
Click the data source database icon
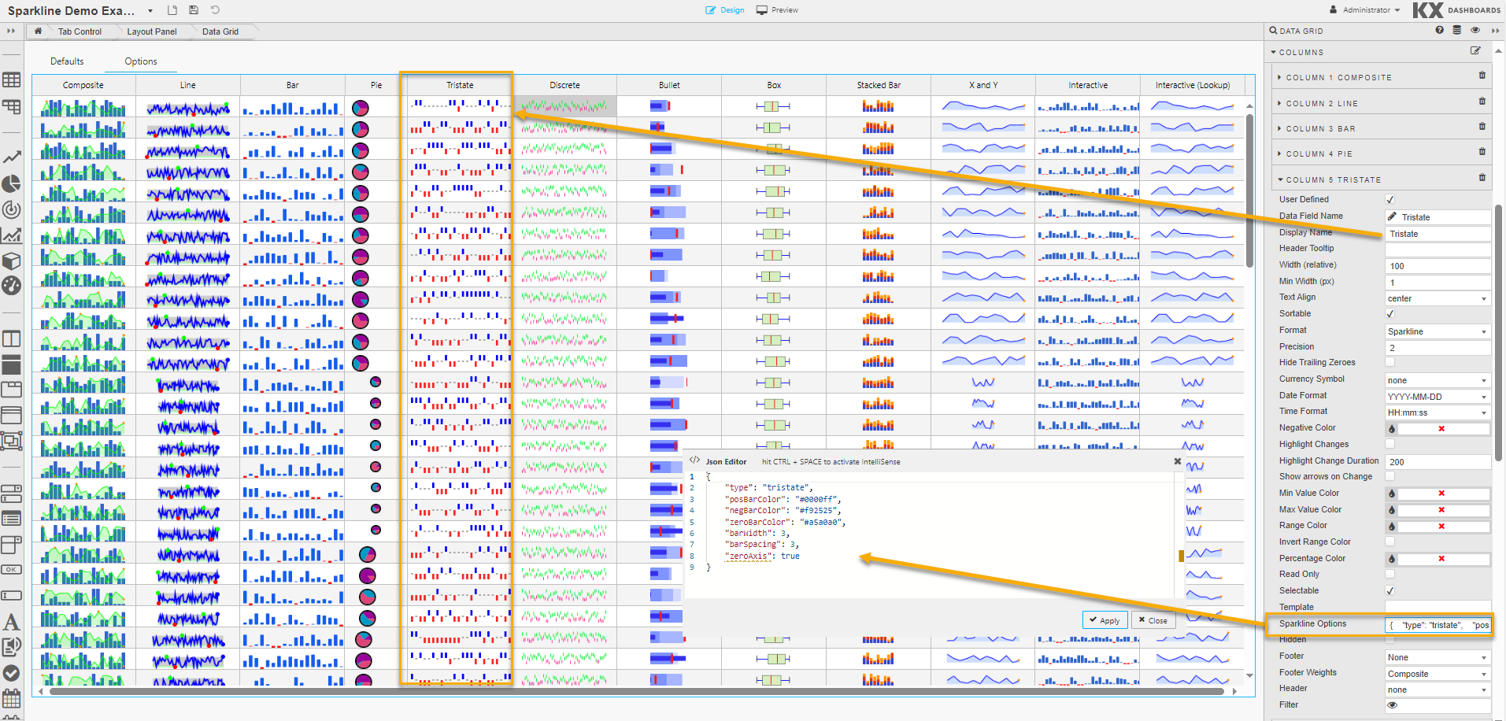[x=1456, y=30]
